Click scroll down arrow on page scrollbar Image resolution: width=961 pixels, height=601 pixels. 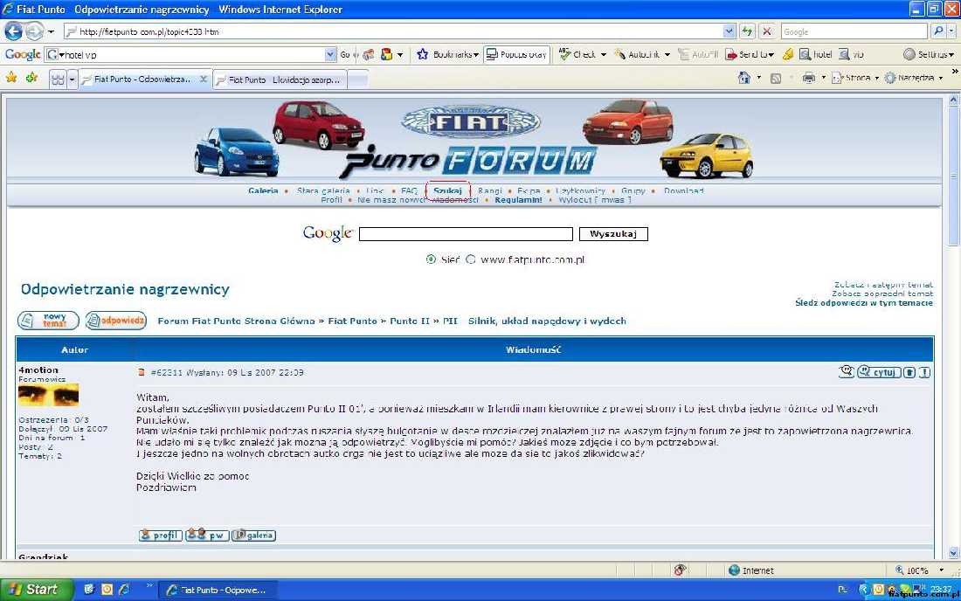[954, 553]
